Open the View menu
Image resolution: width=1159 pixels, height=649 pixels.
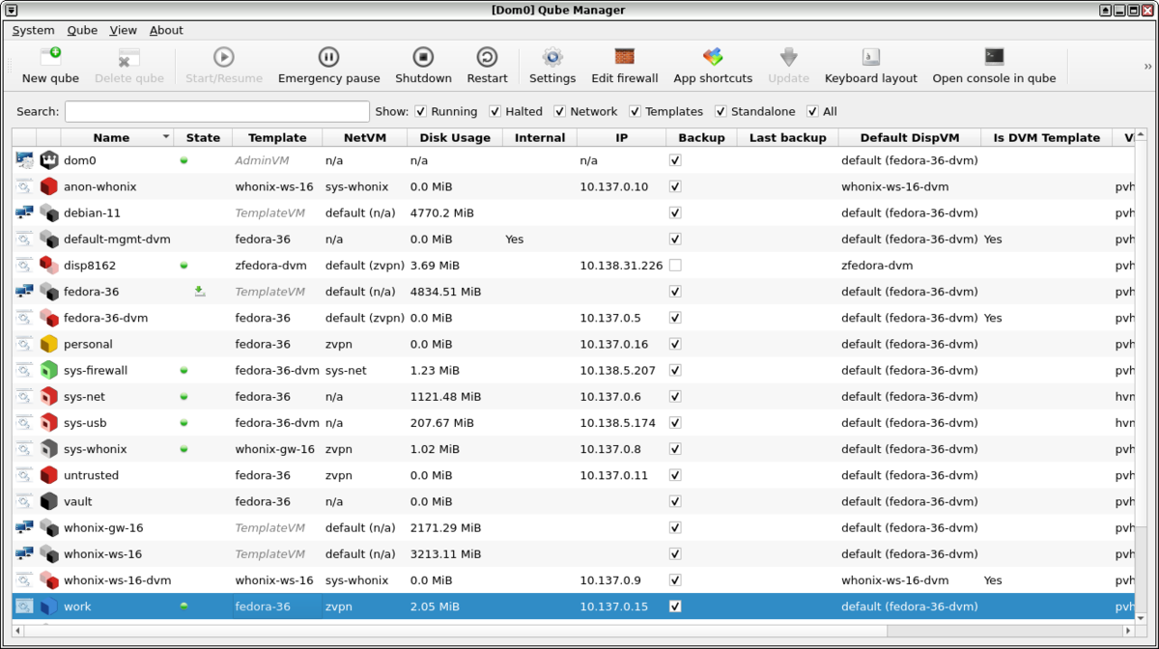[x=123, y=30]
